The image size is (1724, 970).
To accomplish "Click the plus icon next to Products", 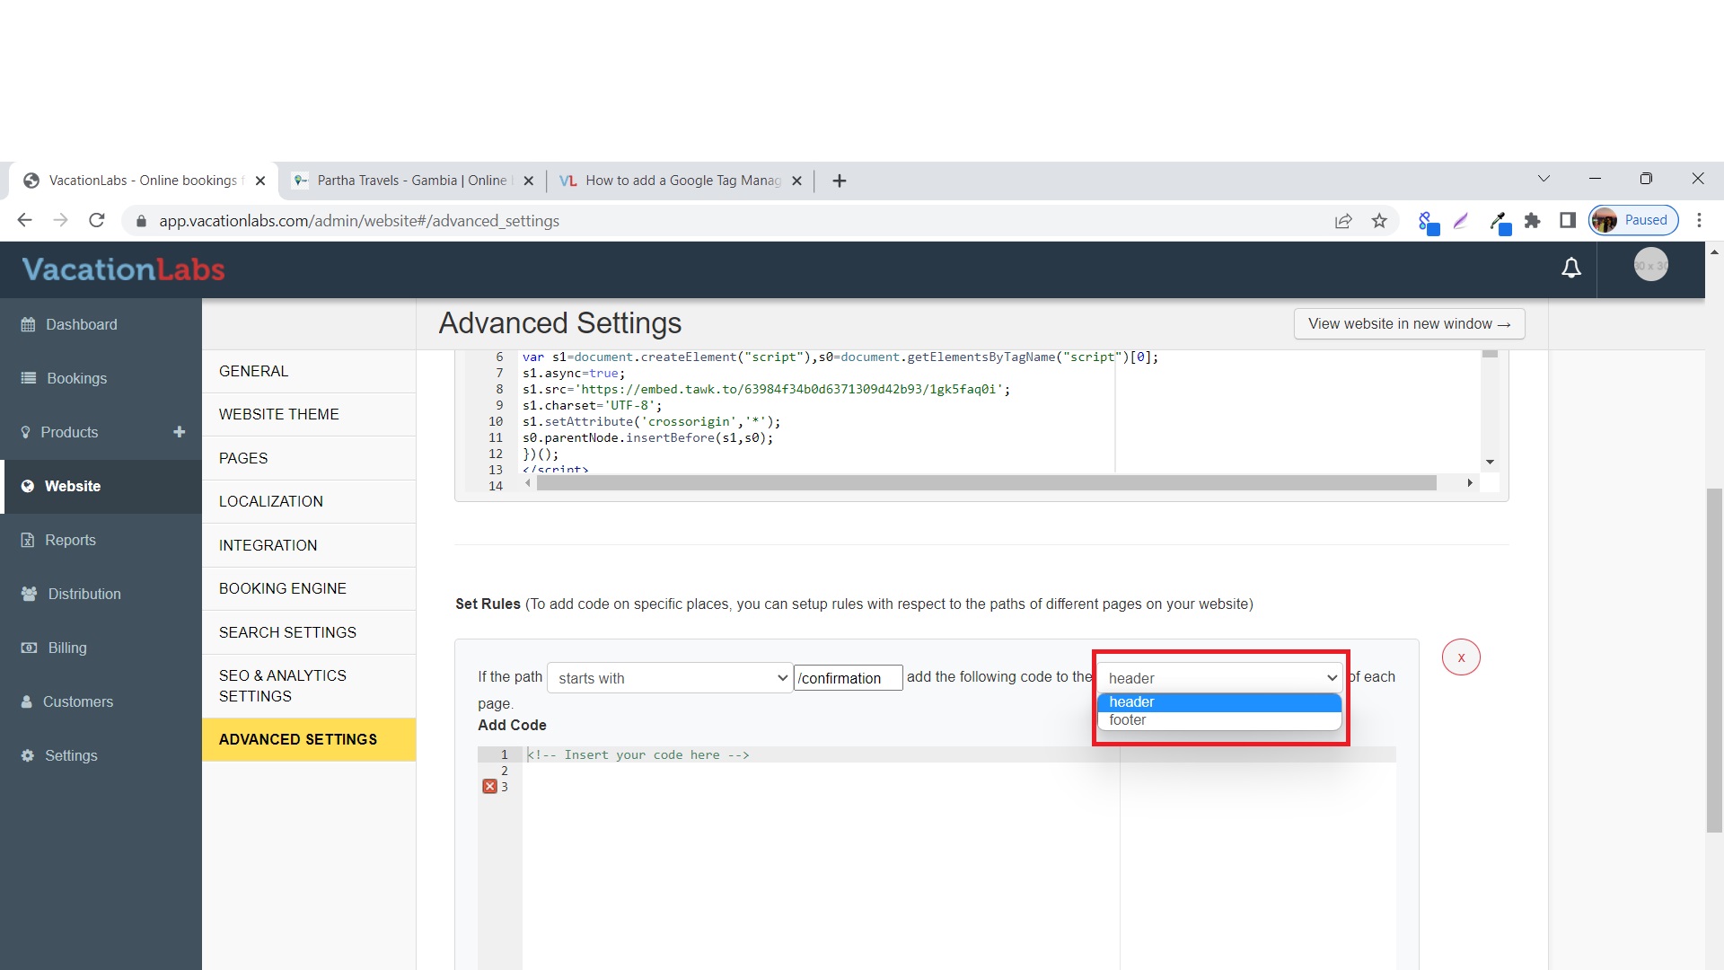I will (179, 432).
